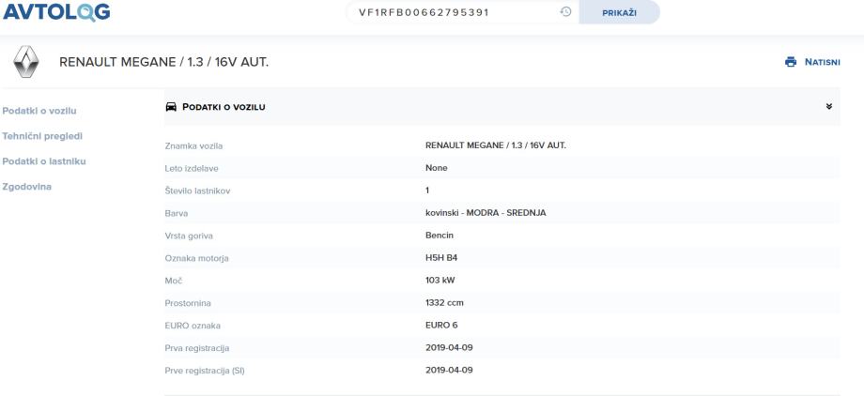Click the PRIKAŽI button
The image size is (864, 396).
click(619, 12)
